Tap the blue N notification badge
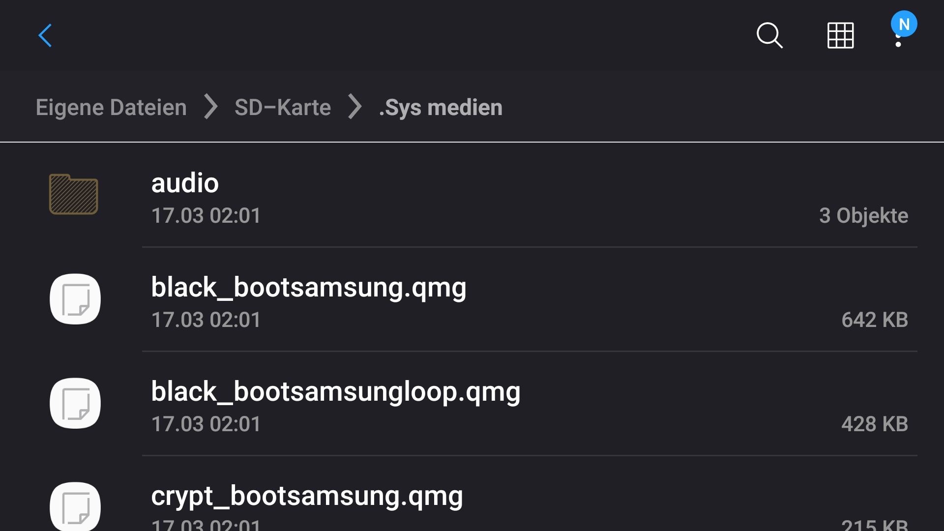Image resolution: width=944 pixels, height=531 pixels. (904, 24)
